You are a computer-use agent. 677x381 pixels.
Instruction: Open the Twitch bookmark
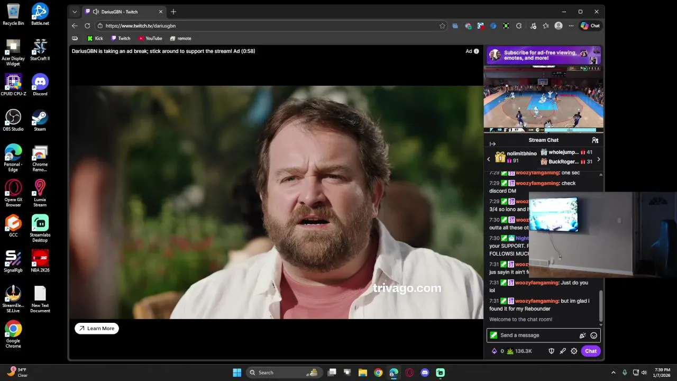pyautogui.click(x=121, y=39)
